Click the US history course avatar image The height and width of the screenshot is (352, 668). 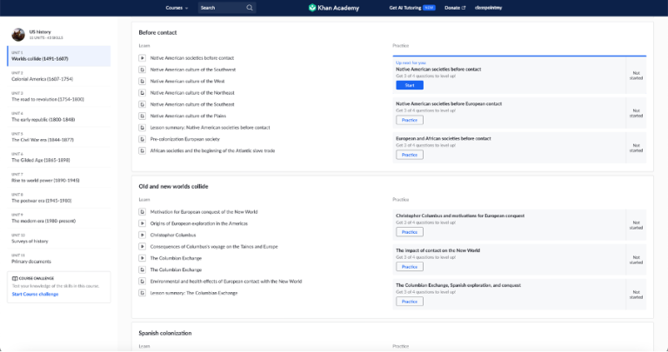pyautogui.click(x=18, y=35)
